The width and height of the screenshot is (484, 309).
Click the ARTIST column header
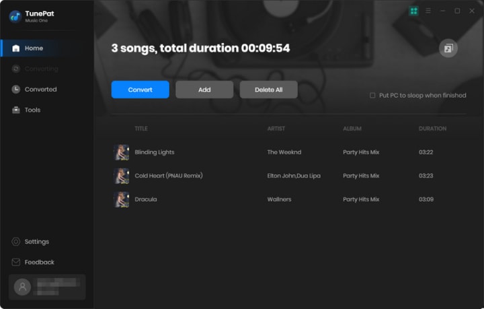point(276,129)
